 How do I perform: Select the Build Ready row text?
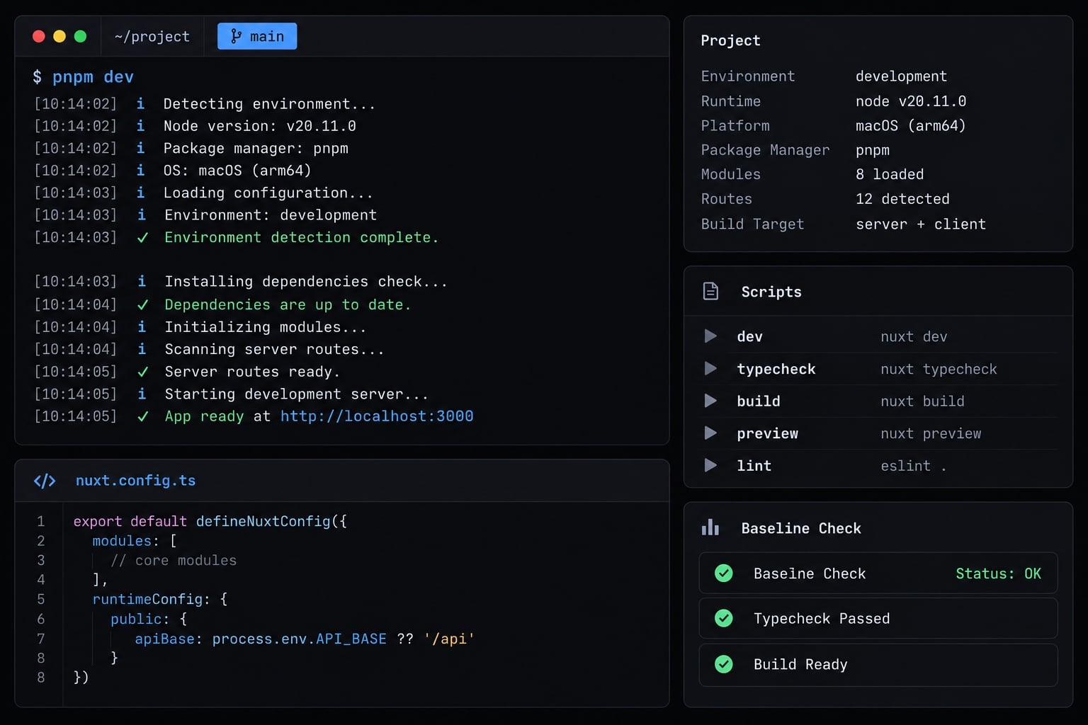pyautogui.click(x=800, y=664)
